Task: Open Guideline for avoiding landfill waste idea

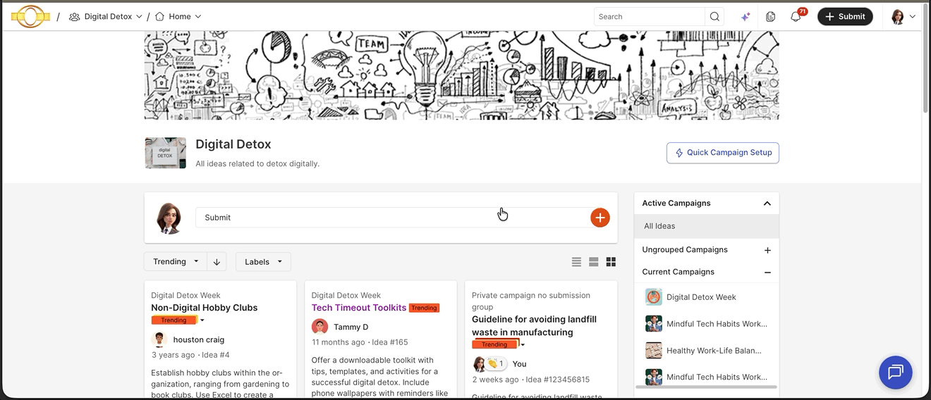Action: (x=534, y=326)
